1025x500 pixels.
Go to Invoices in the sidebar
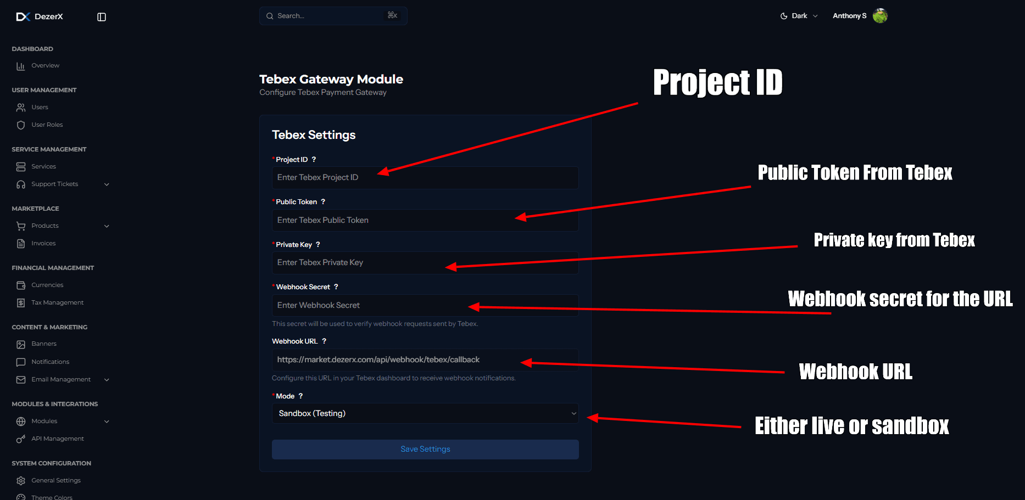tap(43, 244)
